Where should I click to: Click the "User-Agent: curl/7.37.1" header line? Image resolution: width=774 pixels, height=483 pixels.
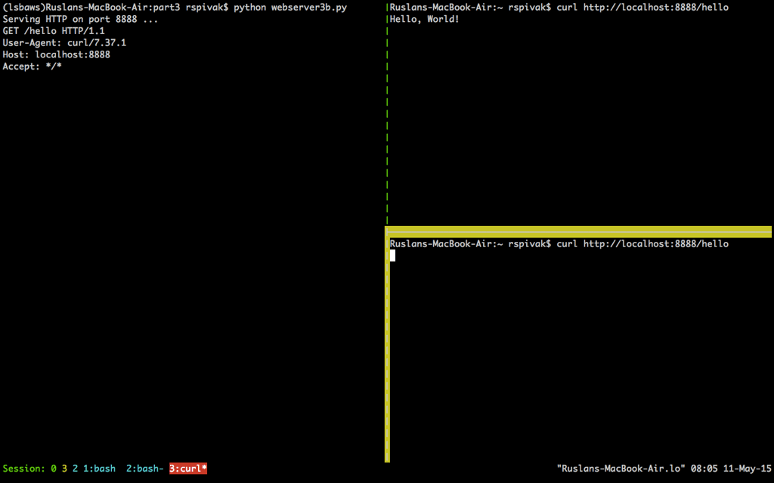pos(64,43)
